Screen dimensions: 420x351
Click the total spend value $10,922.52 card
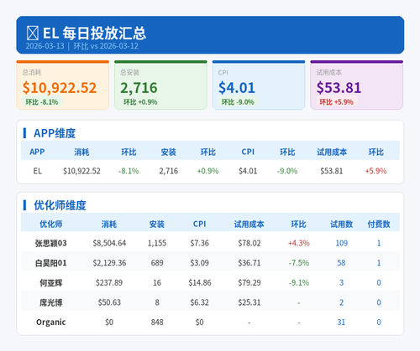(x=60, y=88)
